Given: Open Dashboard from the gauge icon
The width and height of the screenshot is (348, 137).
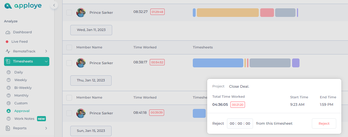Looking at the screenshot, I should click(8, 32).
